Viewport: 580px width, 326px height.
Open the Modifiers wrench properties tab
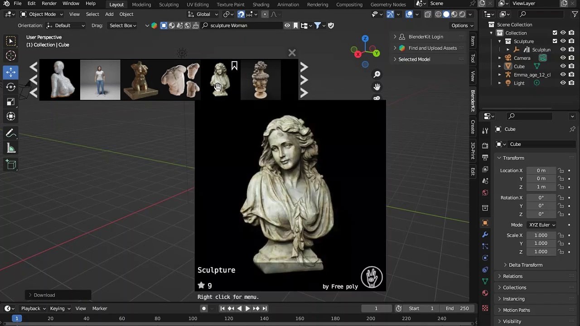(485, 235)
